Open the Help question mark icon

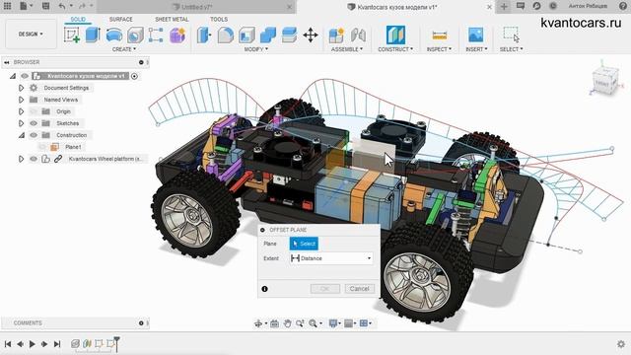tap(623, 6)
